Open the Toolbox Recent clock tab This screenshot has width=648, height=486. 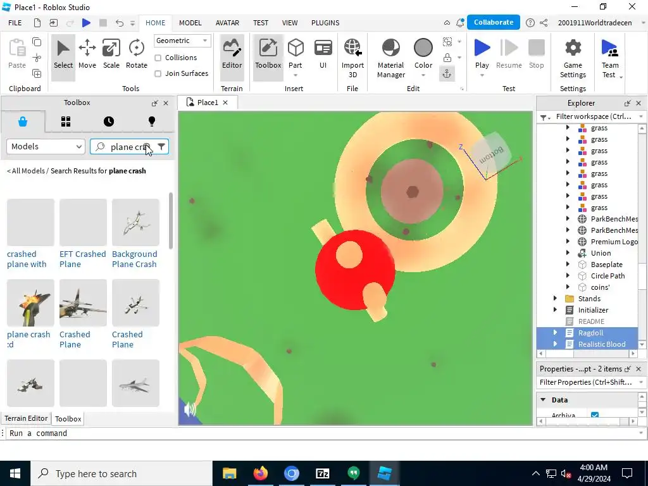click(x=109, y=121)
